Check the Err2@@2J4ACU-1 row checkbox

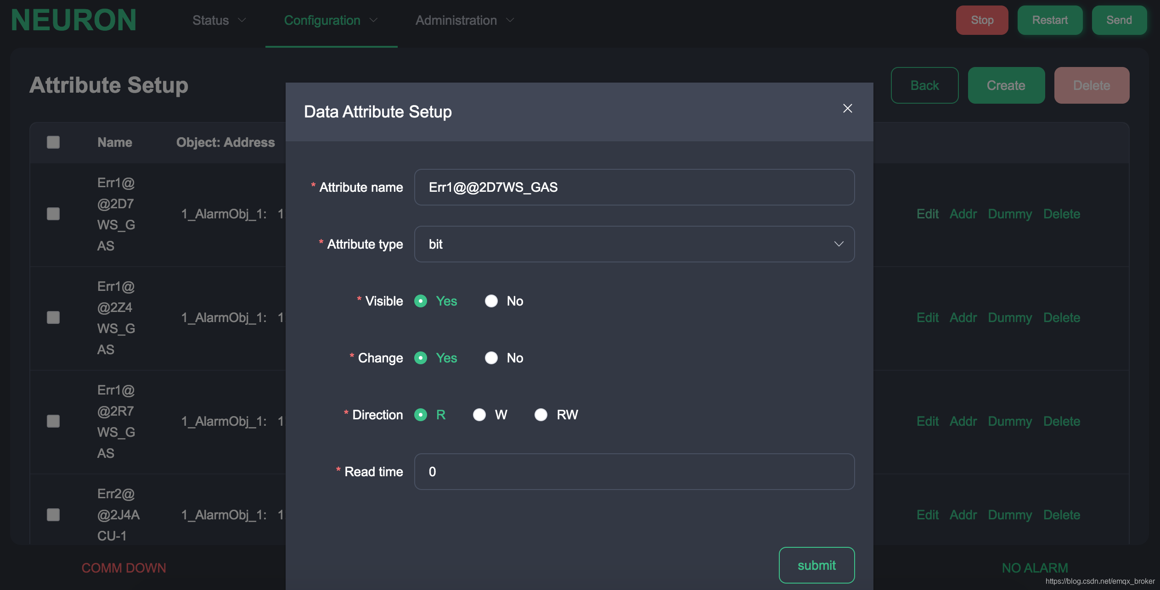(x=53, y=515)
